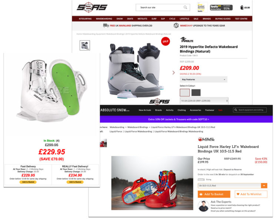Open the WAKEBOARDING menu item

[104, 19]
